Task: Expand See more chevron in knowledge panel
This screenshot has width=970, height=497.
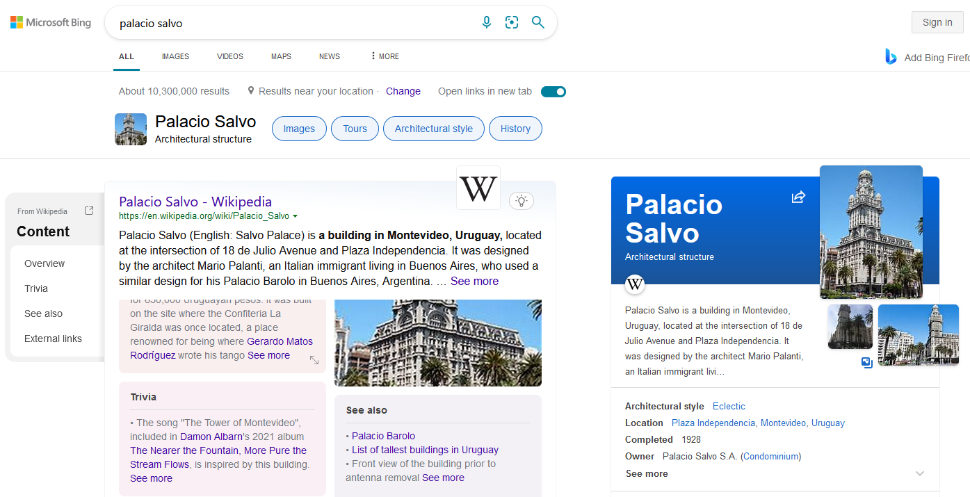Action: [920, 473]
